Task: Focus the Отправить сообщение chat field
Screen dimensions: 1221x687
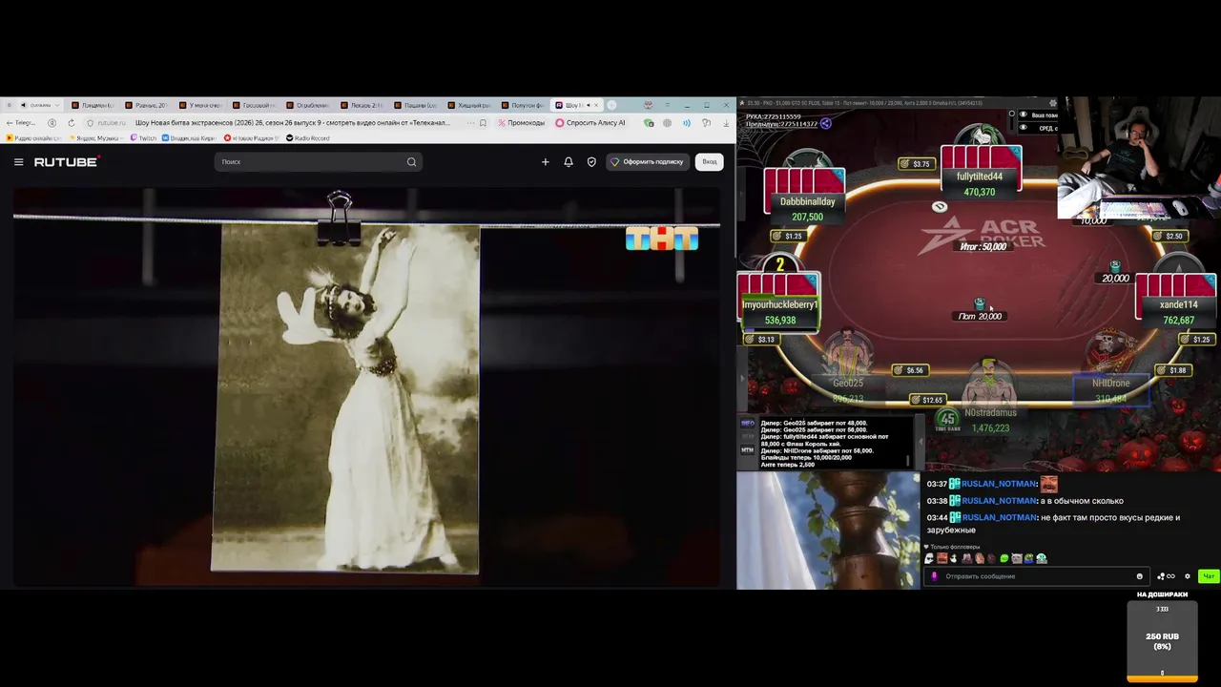Action: tap(1037, 576)
